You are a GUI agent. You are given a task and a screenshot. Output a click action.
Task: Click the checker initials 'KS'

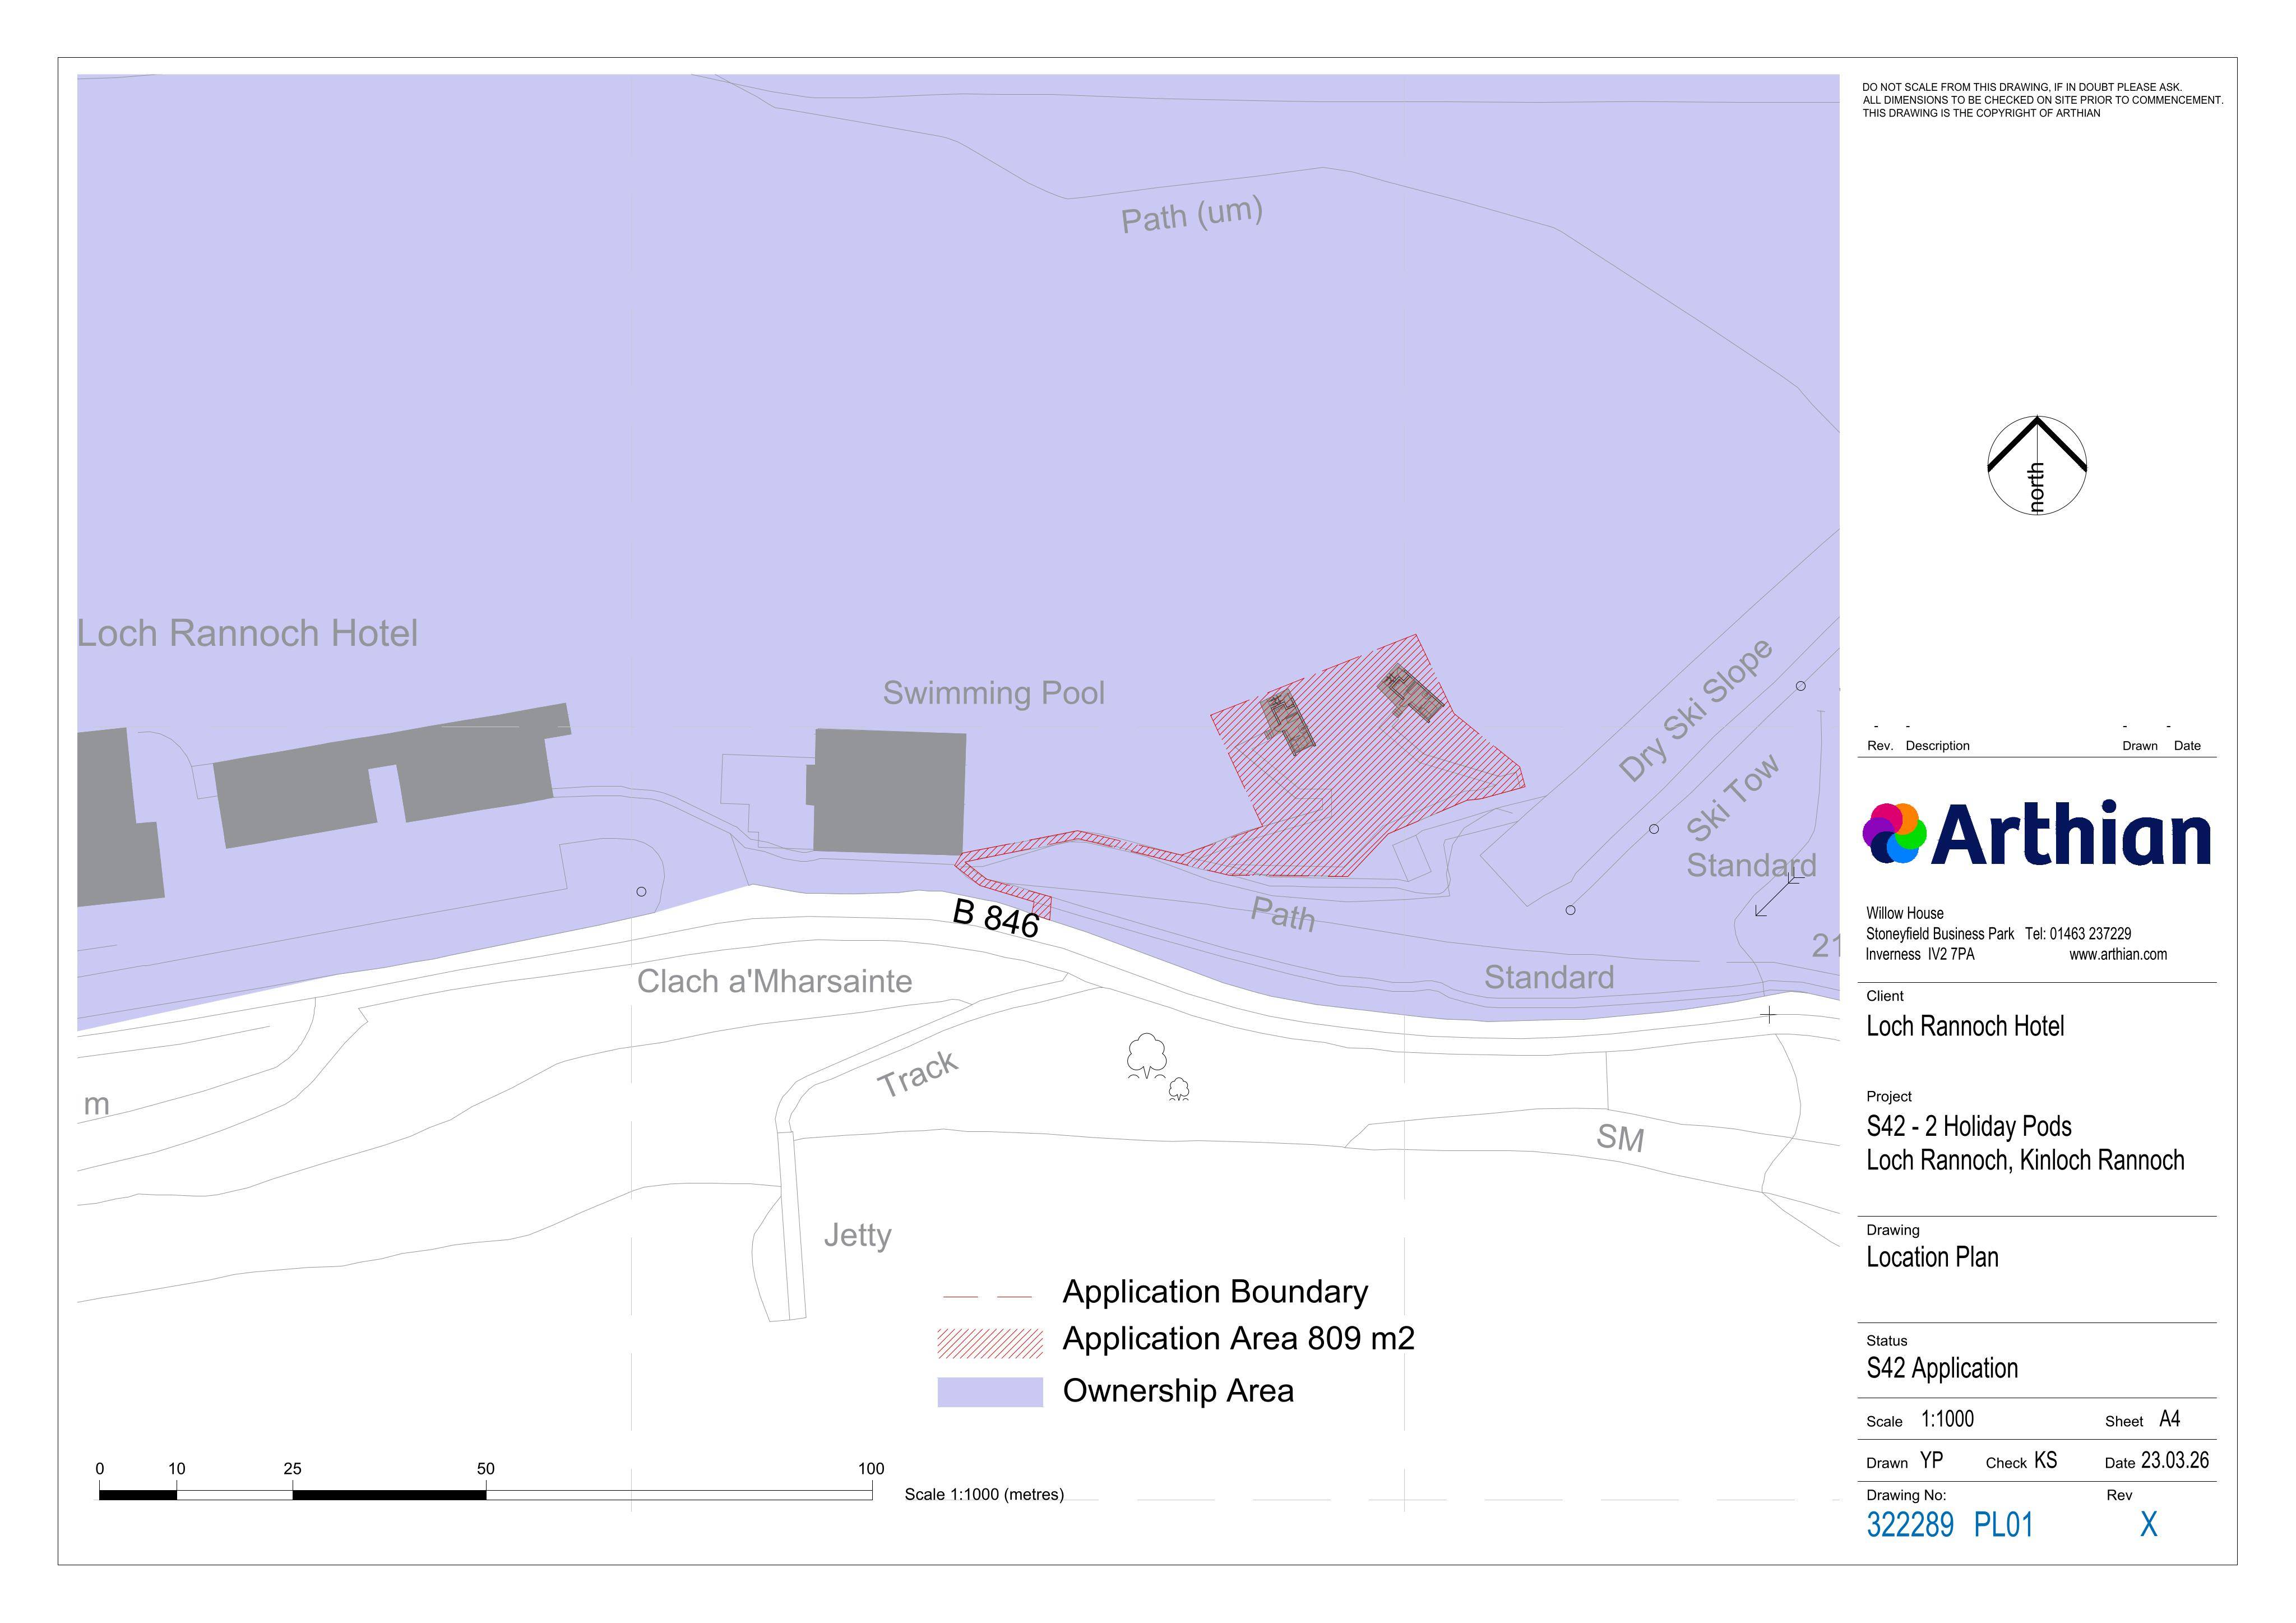pyautogui.click(x=2045, y=1461)
